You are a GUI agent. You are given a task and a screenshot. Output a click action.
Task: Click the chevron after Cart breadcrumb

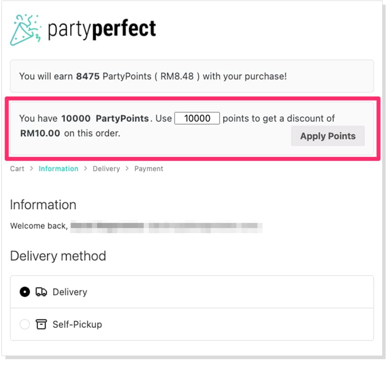tap(31, 169)
